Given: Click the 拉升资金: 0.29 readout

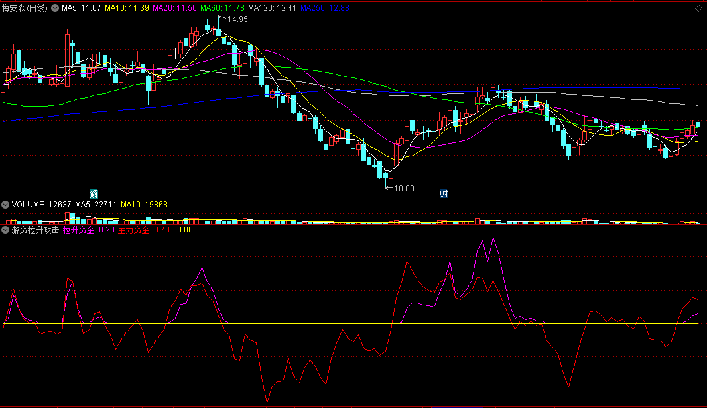Looking at the screenshot, I should [89, 230].
